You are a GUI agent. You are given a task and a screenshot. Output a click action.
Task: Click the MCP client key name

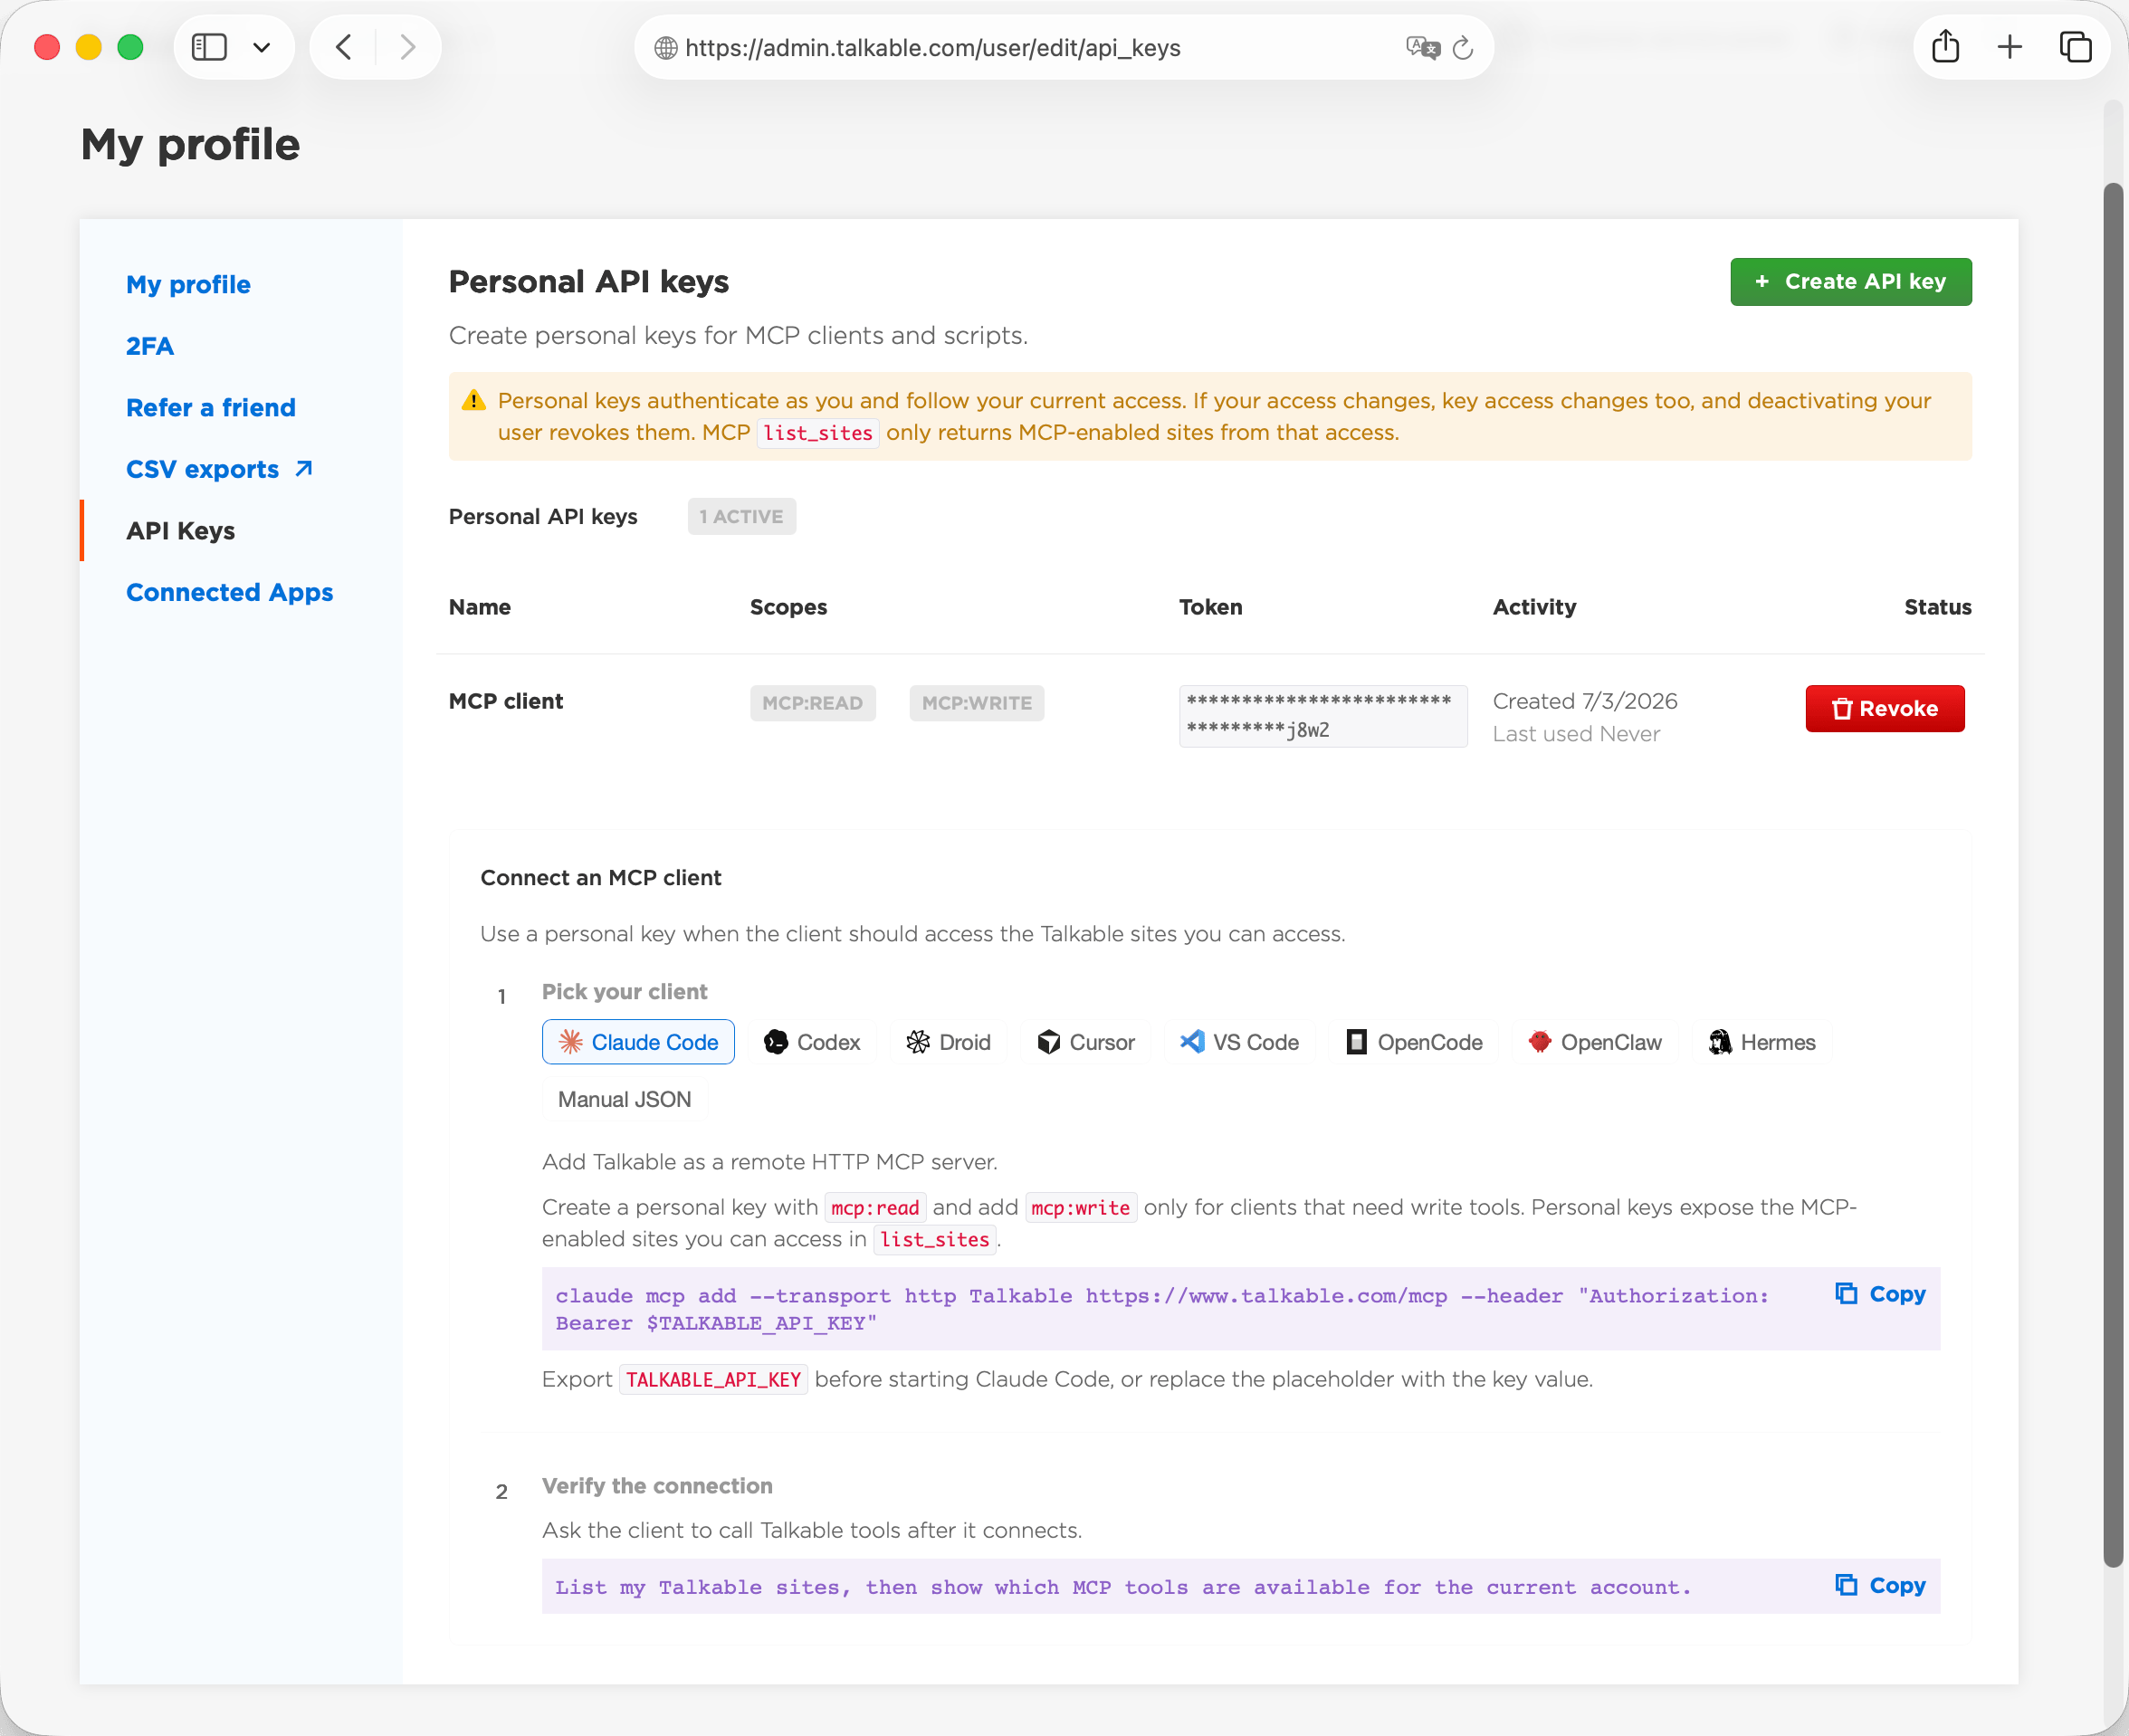505,701
